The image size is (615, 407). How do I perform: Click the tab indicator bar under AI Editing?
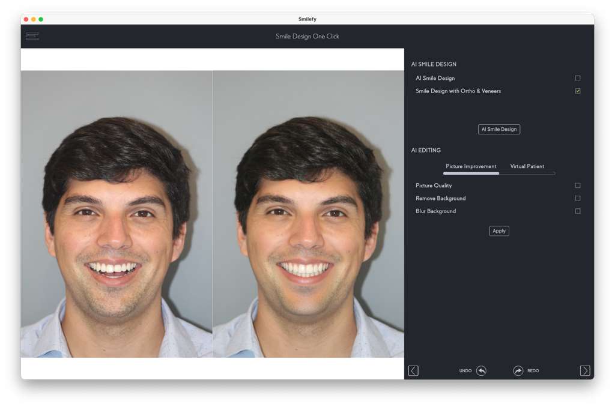(x=499, y=173)
